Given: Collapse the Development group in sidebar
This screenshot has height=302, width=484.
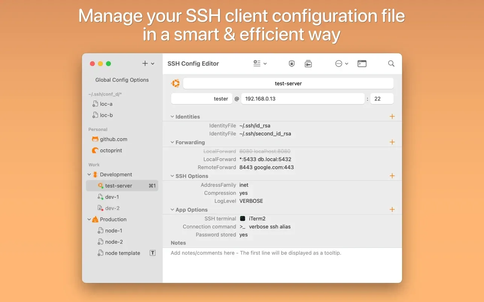Looking at the screenshot, I should (89, 174).
